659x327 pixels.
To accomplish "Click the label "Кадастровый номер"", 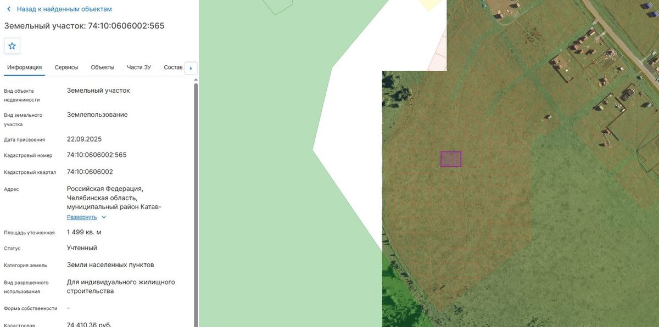I will [28, 156].
